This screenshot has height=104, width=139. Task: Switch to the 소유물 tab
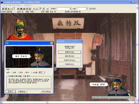(35, 72)
